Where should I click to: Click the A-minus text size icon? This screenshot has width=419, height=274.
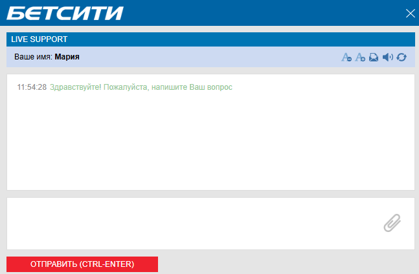pos(346,57)
